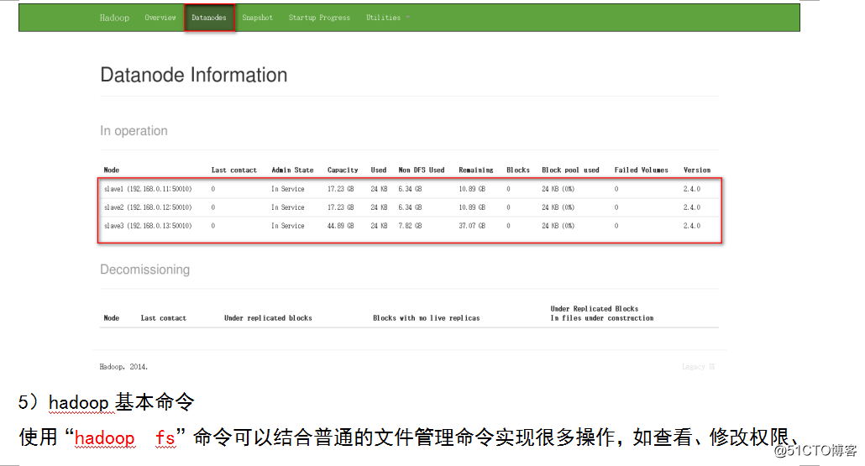Click slave1 capacity value 17.23 GB
The image size is (865, 466).
tap(340, 189)
